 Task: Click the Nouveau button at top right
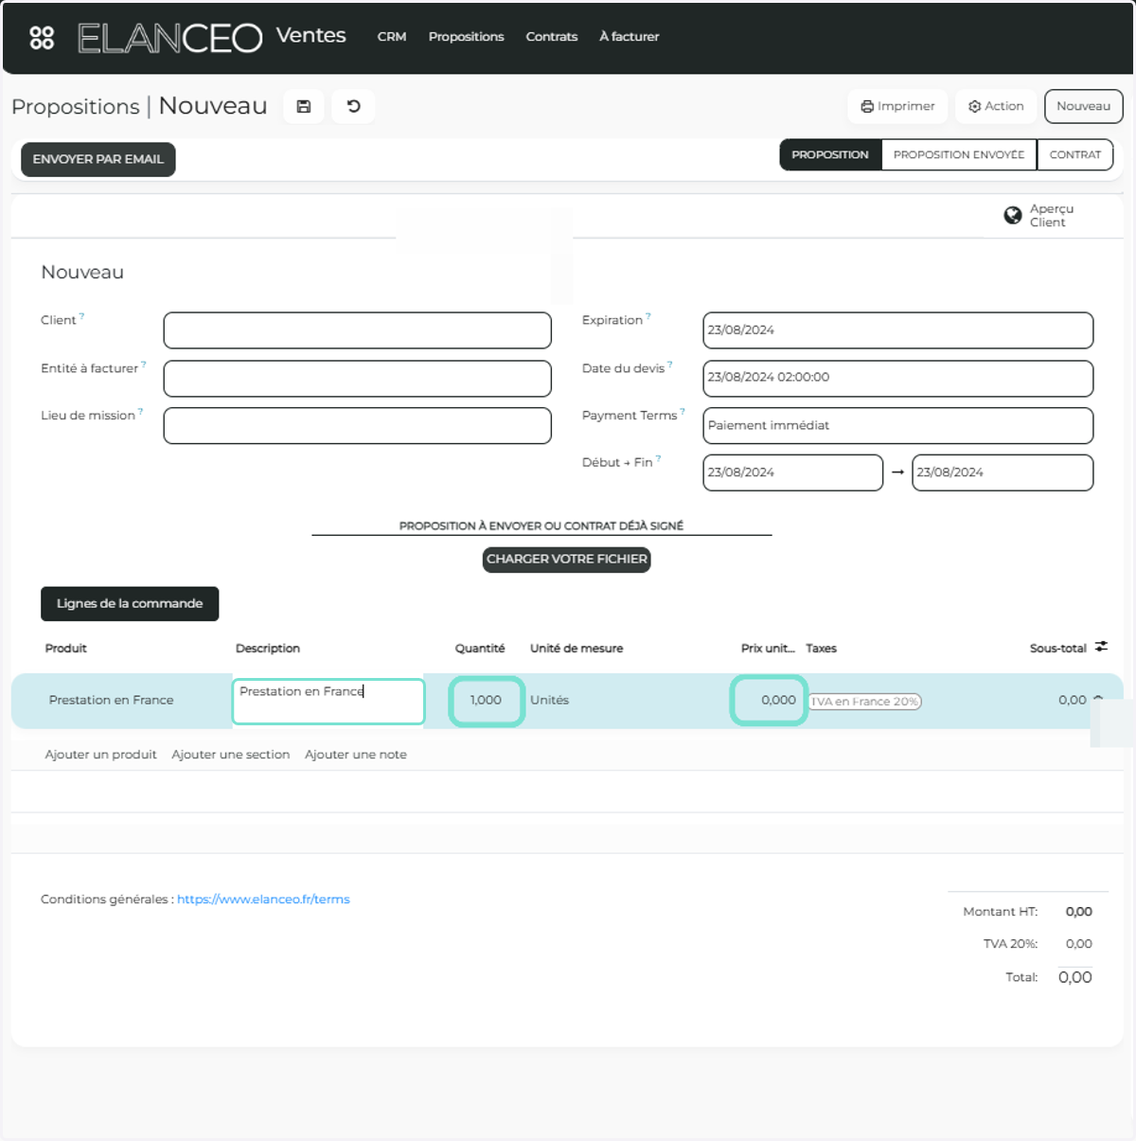(x=1083, y=106)
